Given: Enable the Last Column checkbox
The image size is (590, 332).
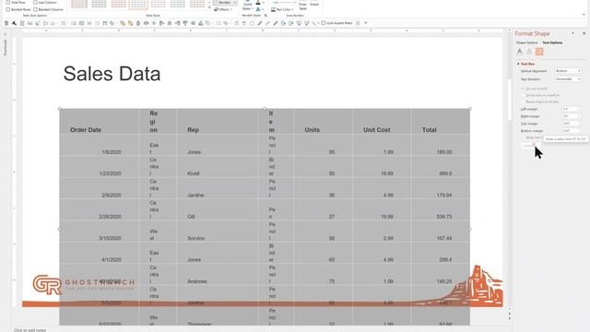Looking at the screenshot, I should click(x=35, y=2).
